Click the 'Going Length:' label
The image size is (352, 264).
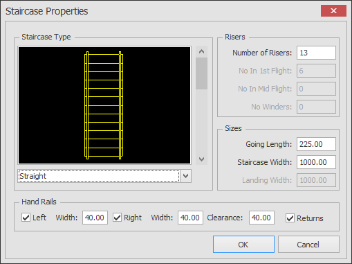269,144
